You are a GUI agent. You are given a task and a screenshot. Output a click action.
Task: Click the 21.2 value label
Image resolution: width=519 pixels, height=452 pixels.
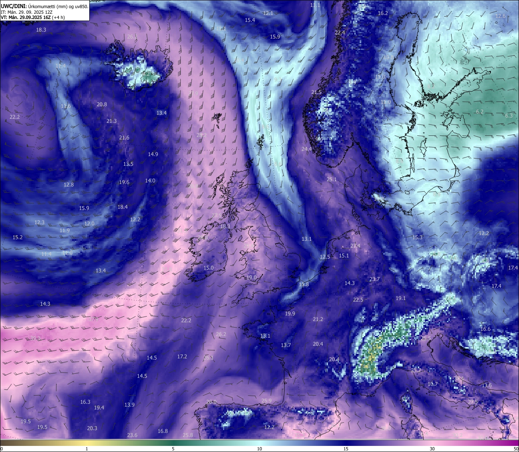click(318, 319)
